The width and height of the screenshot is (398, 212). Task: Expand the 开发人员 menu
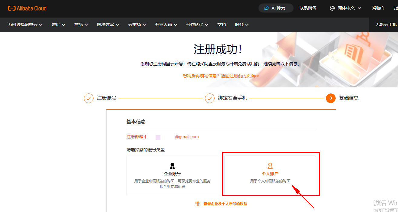pyautogui.click(x=166, y=24)
